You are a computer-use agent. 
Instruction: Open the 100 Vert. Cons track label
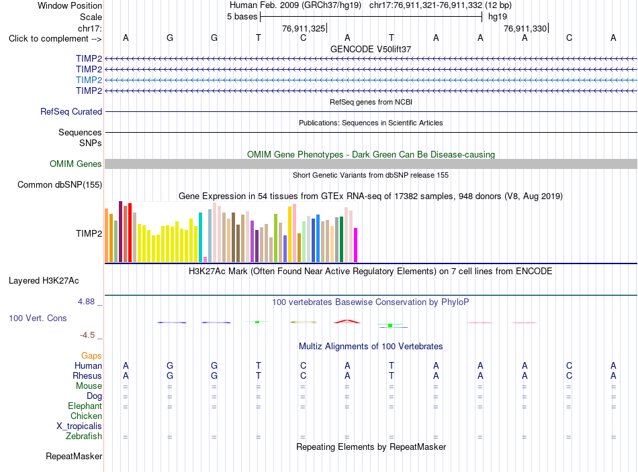pos(38,318)
